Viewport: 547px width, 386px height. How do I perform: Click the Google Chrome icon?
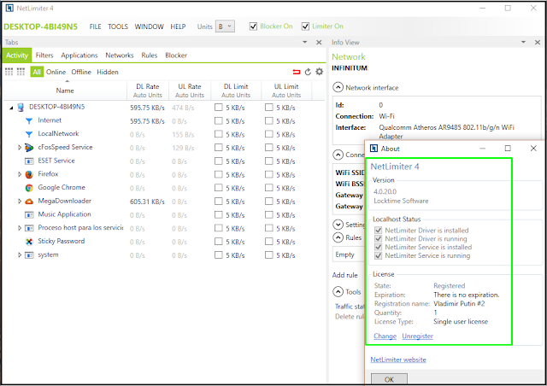[29, 188]
